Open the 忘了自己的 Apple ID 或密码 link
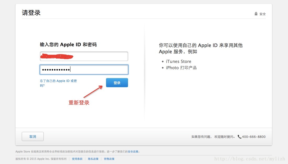 tap(58, 83)
